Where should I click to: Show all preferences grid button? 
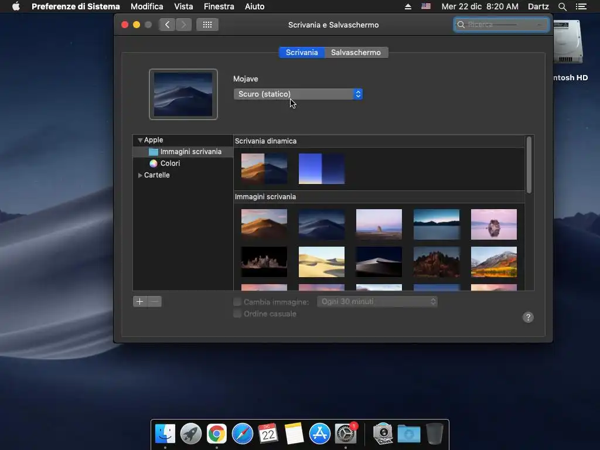point(207,25)
